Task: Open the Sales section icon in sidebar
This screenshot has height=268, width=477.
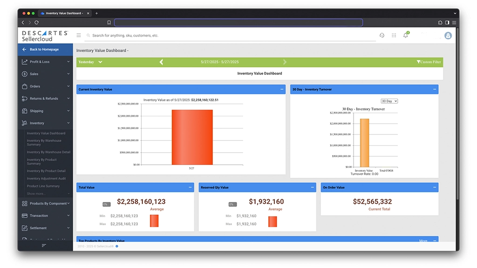Action: pos(24,74)
